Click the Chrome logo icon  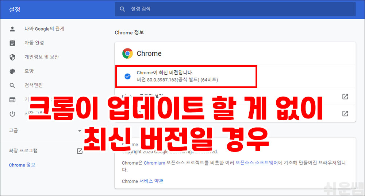(x=127, y=54)
